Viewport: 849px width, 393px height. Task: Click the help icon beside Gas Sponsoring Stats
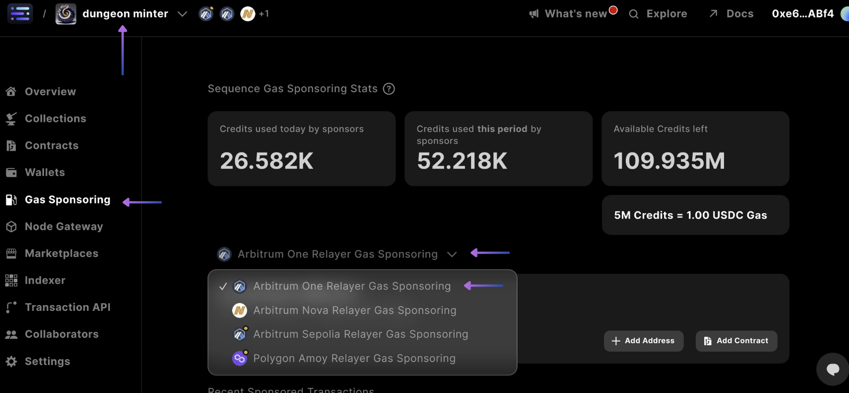389,89
